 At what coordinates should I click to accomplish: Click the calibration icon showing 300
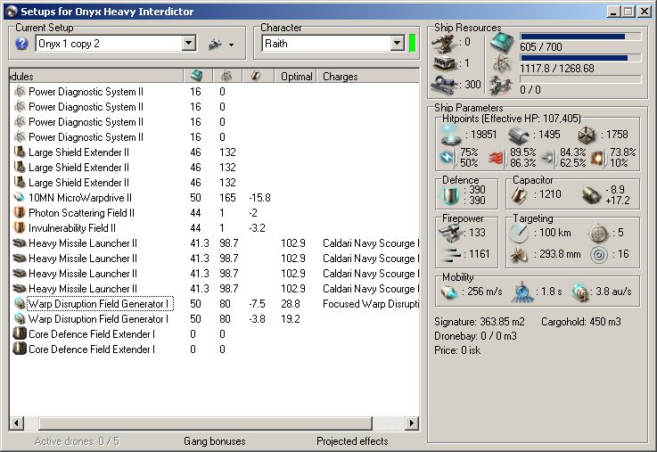click(x=445, y=85)
